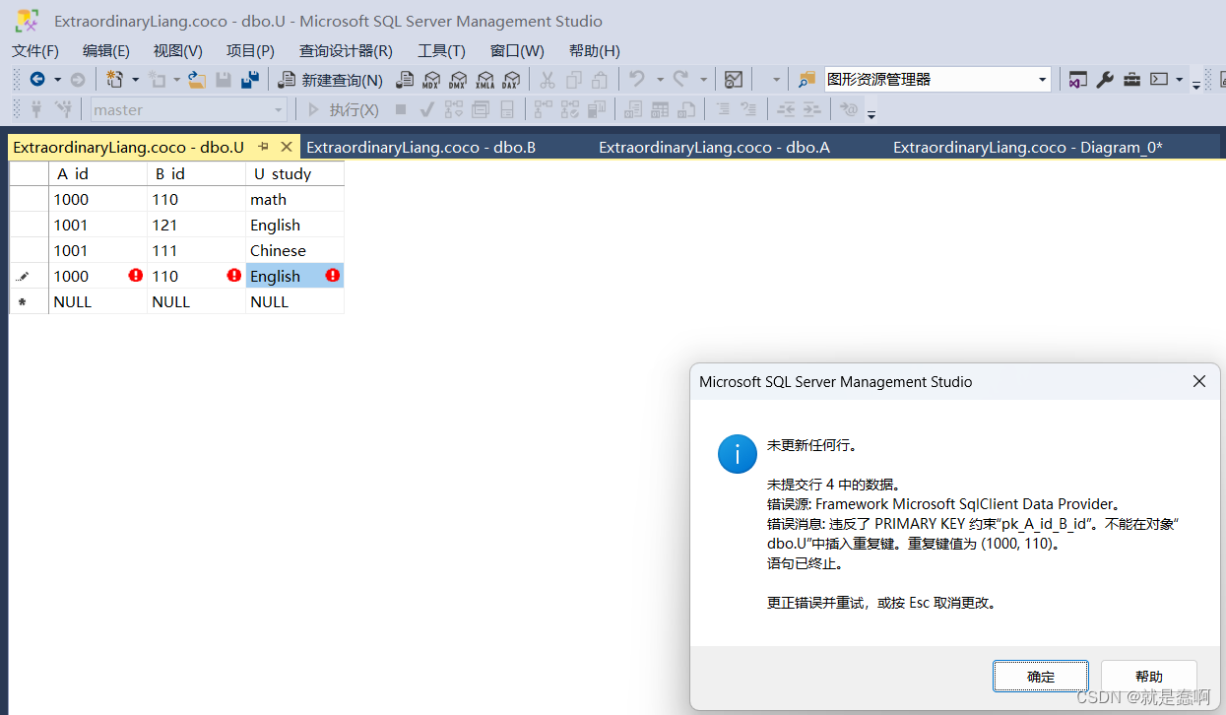The height and width of the screenshot is (715, 1226).
Task: Open the 查询设计器(R) menu
Action: point(346,50)
